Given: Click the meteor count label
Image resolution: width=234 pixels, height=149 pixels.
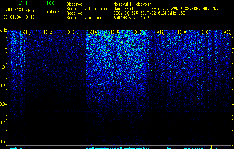Looking at the screenshot, I should pyautogui.click(x=53, y=12).
